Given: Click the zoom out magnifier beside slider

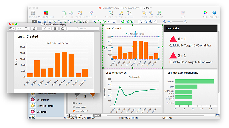Looking at the screenshot, I should coord(165,22).
